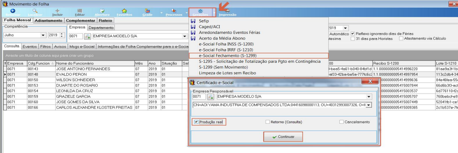Image resolution: width=458 pixels, height=153 pixels.
Task: Click the Processos toolbar icon
Action: [174, 11]
